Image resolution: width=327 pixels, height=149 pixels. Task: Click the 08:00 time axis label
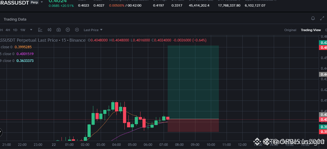point(179,145)
